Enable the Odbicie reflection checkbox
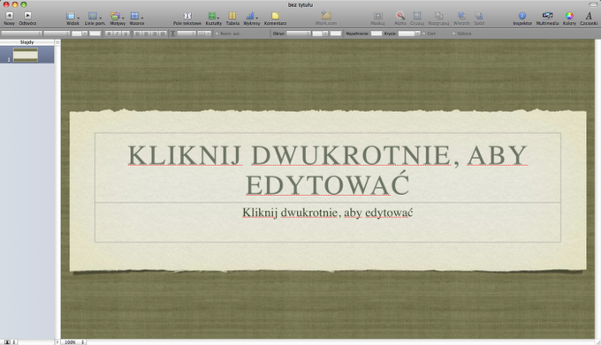 click(x=453, y=34)
